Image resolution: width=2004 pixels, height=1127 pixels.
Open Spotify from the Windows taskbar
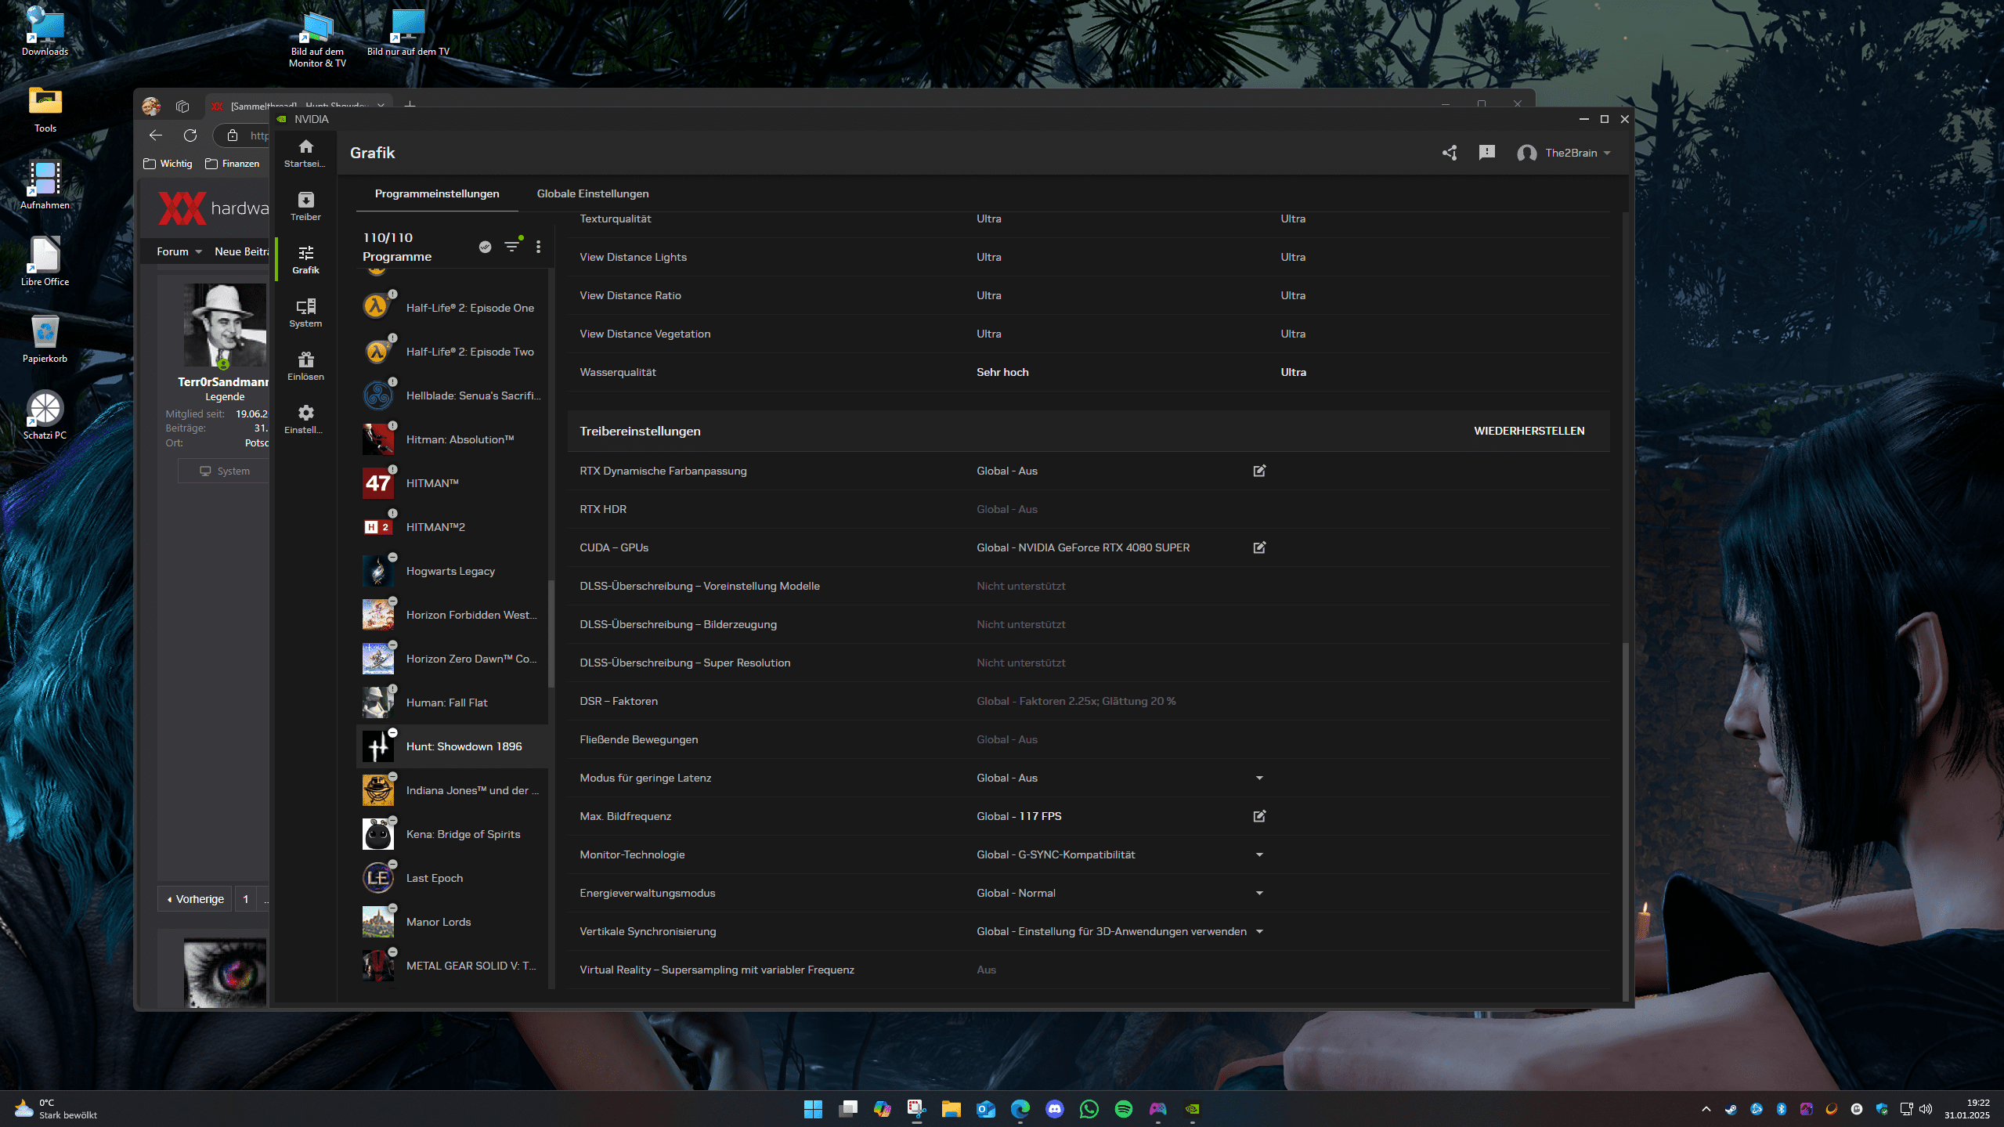[1123, 1109]
